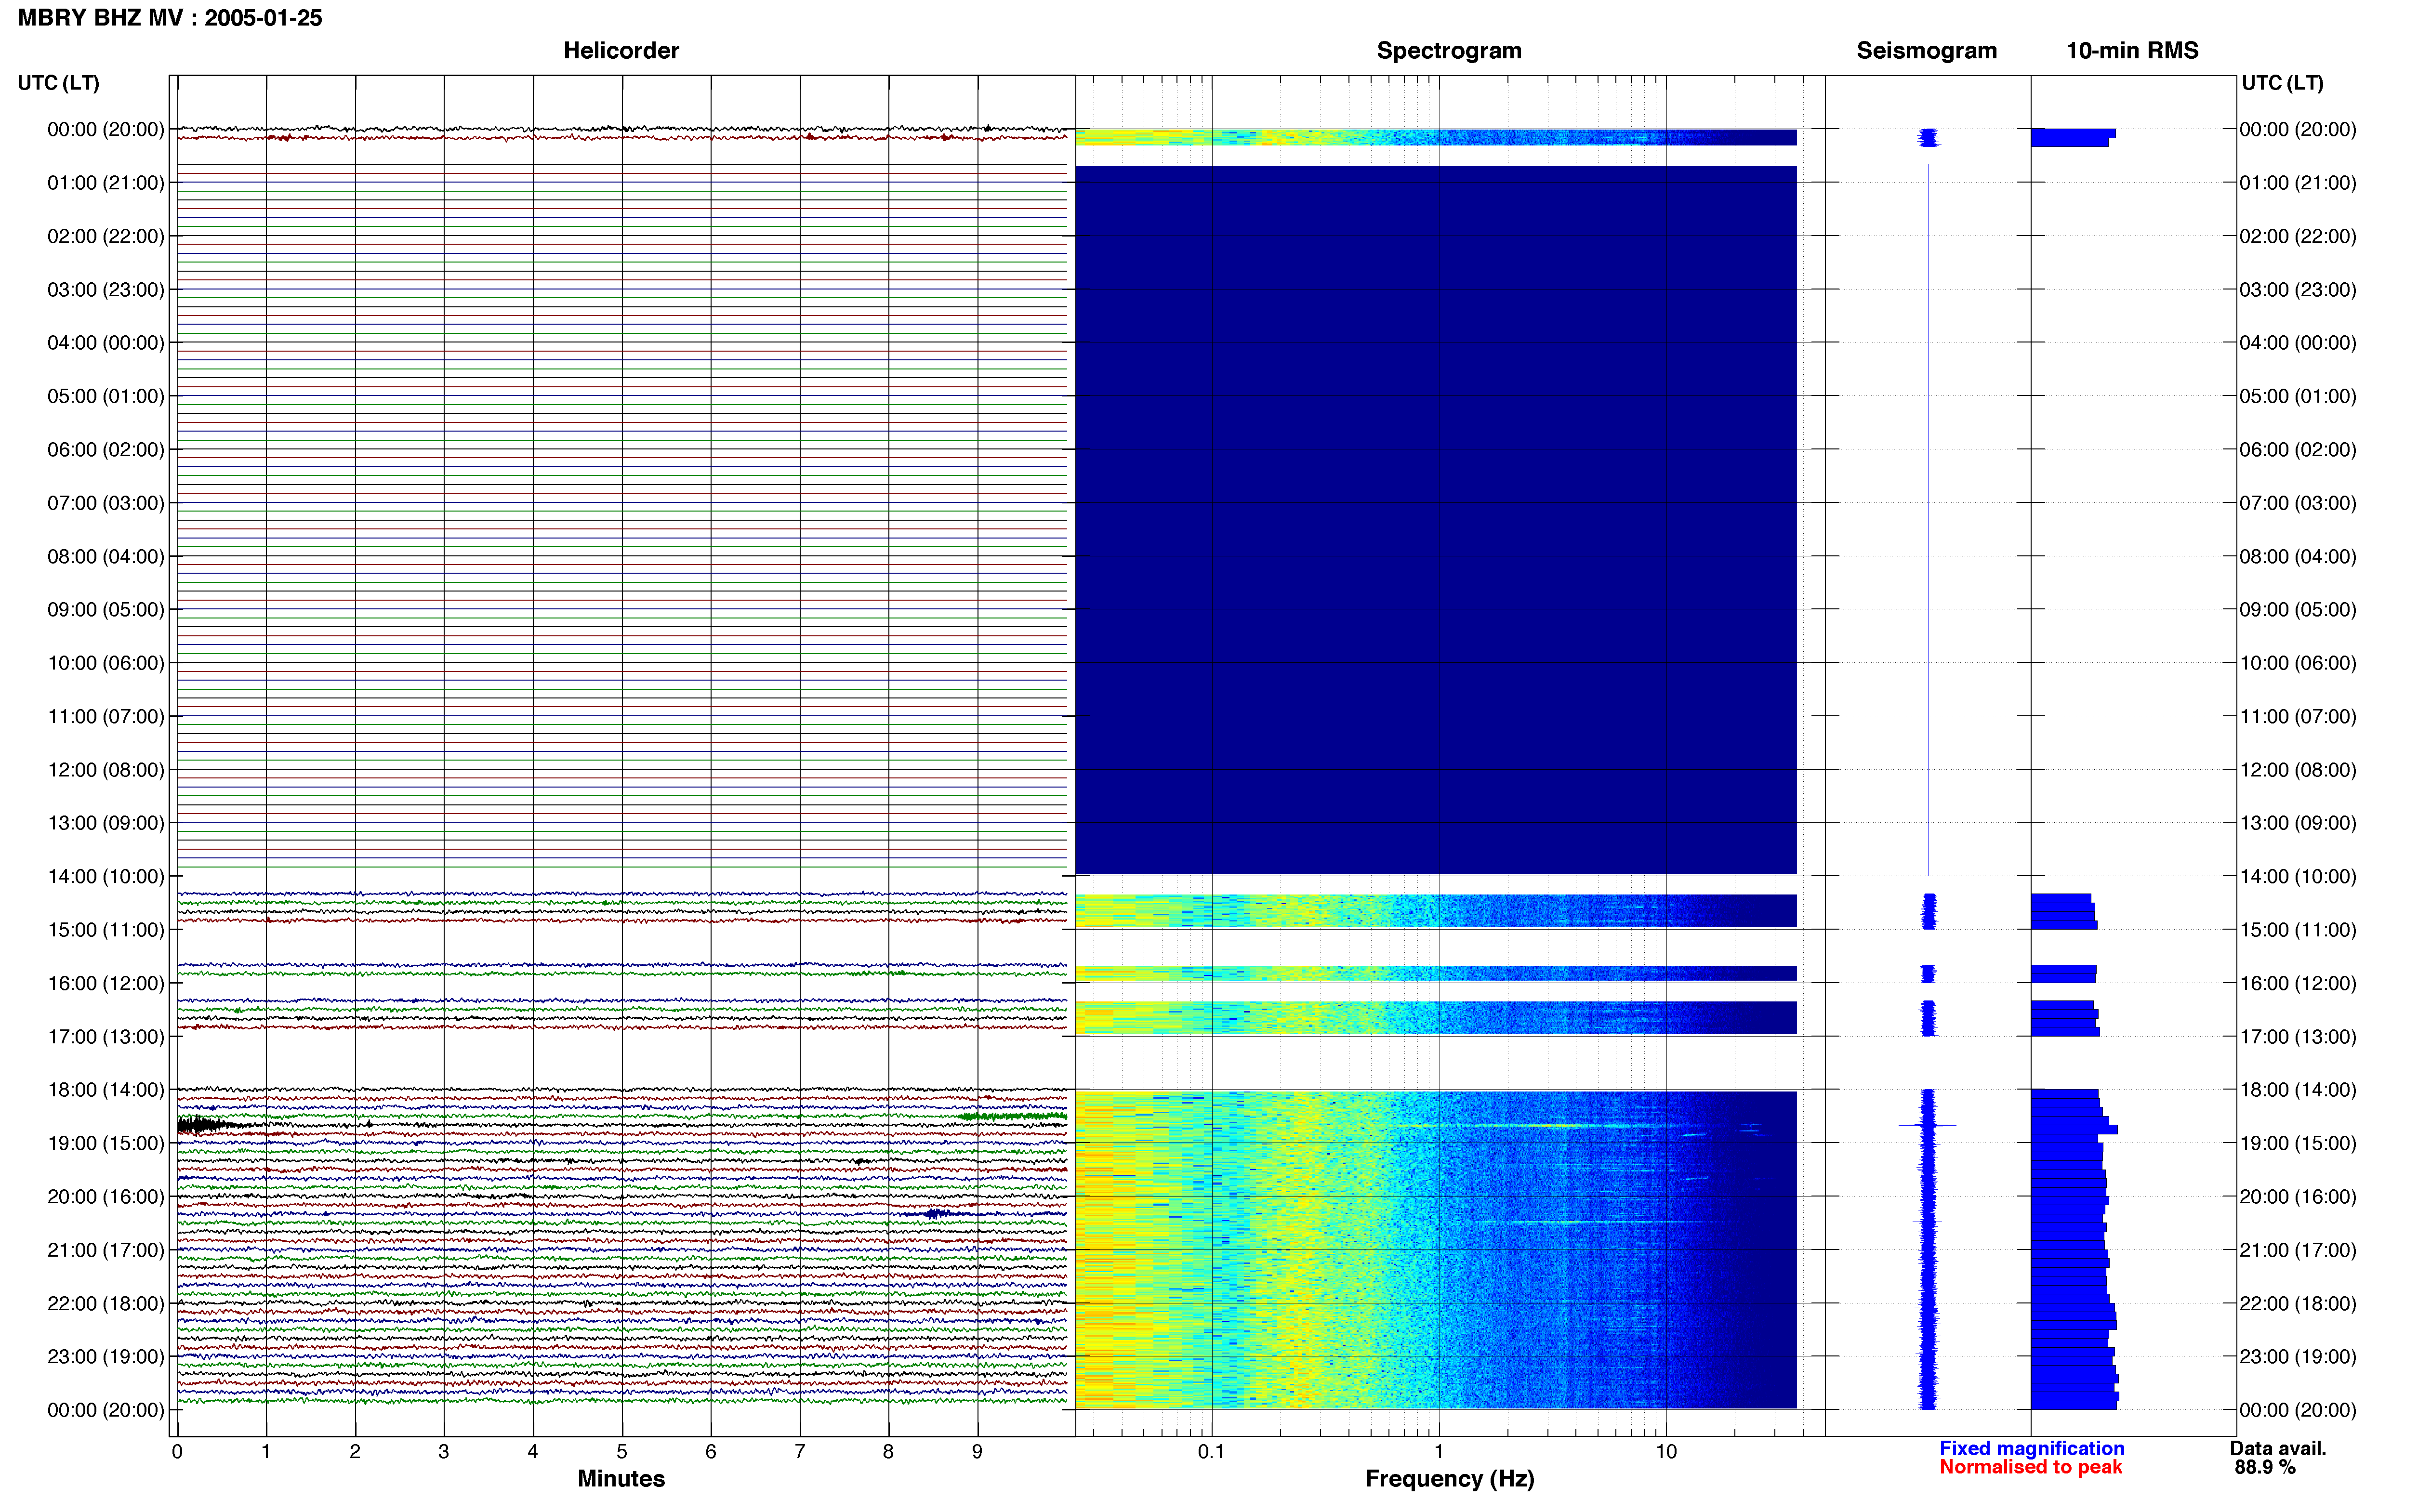Click the '0.1' frequency tick label
This screenshot has width=2418, height=1512.
tap(1211, 1452)
